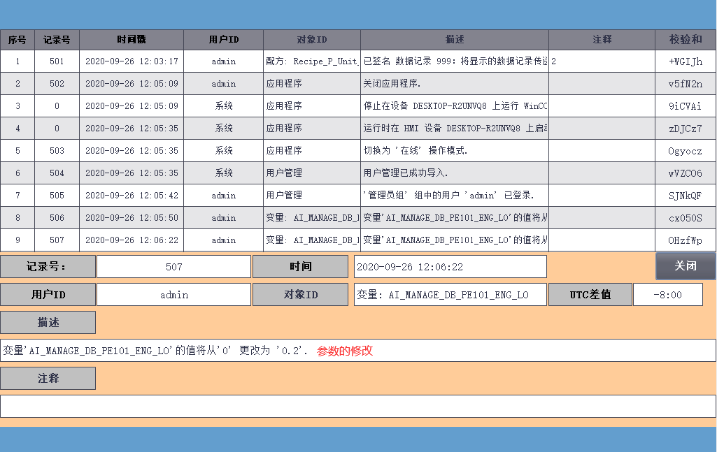Click the comment cell containing 2
The width and height of the screenshot is (717, 452).
click(602, 61)
